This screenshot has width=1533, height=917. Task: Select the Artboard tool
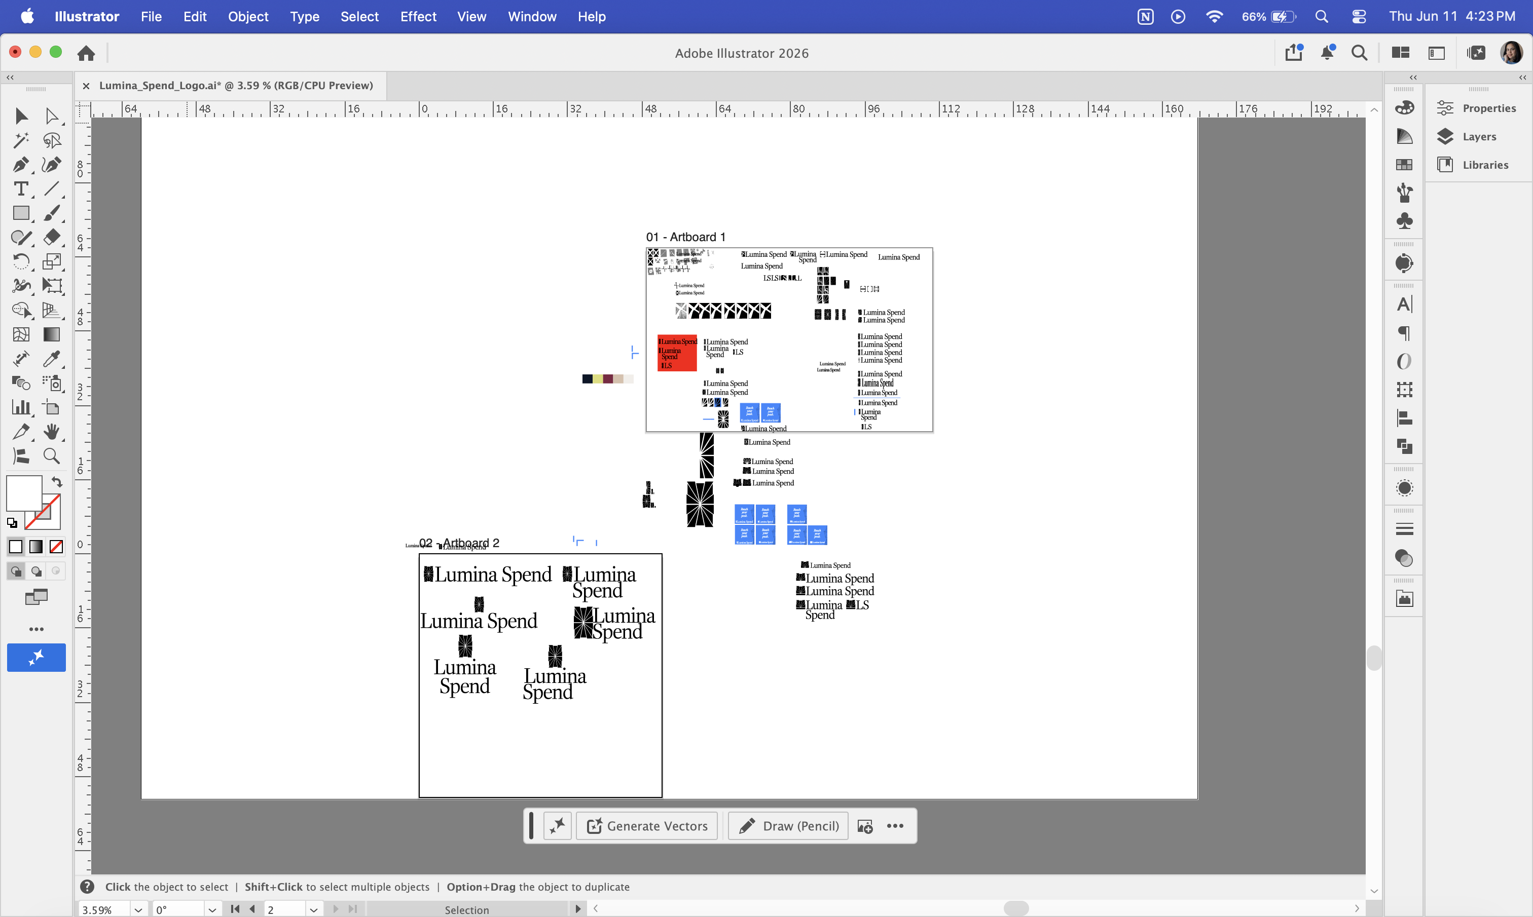(52, 407)
